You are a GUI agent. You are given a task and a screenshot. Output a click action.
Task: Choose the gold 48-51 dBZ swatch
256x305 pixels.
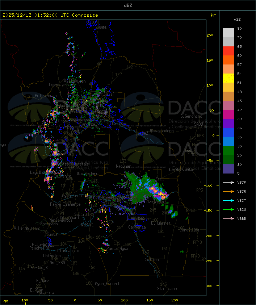228,87
